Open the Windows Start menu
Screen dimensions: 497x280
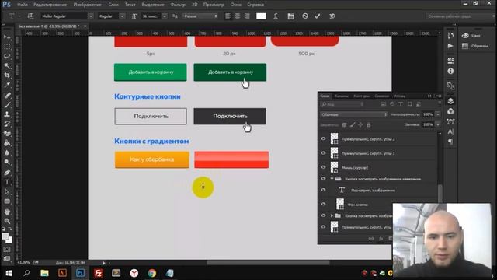[x=9, y=273]
